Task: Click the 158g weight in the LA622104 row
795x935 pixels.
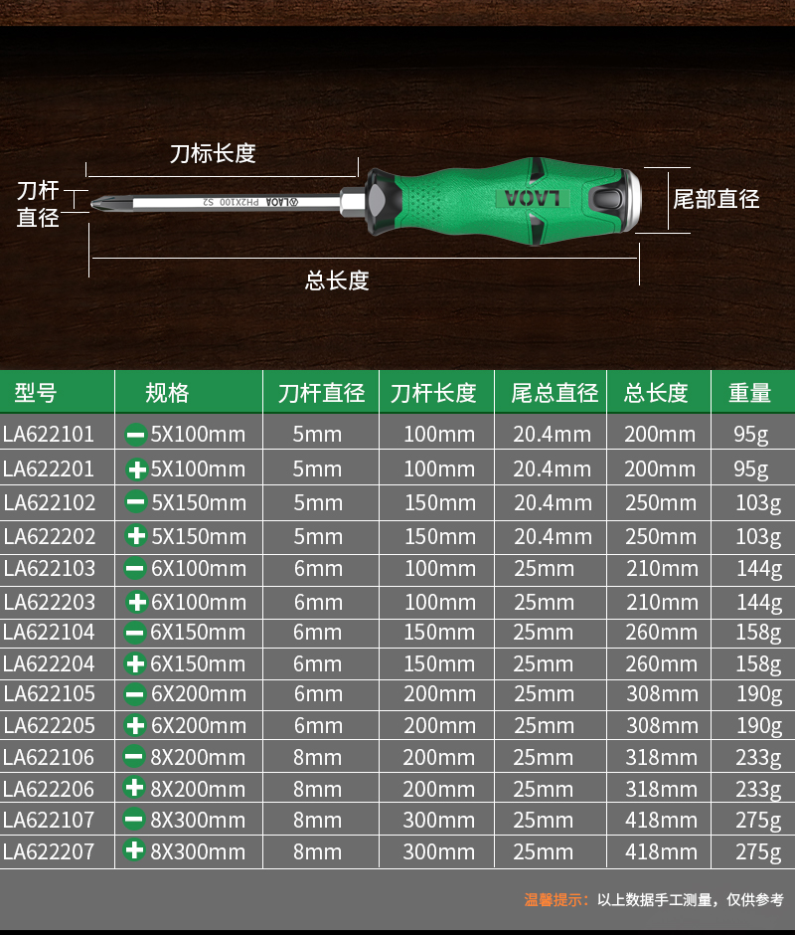Action: click(x=758, y=634)
